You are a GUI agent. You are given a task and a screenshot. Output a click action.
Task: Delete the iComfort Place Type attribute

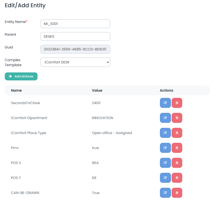[x=177, y=133]
